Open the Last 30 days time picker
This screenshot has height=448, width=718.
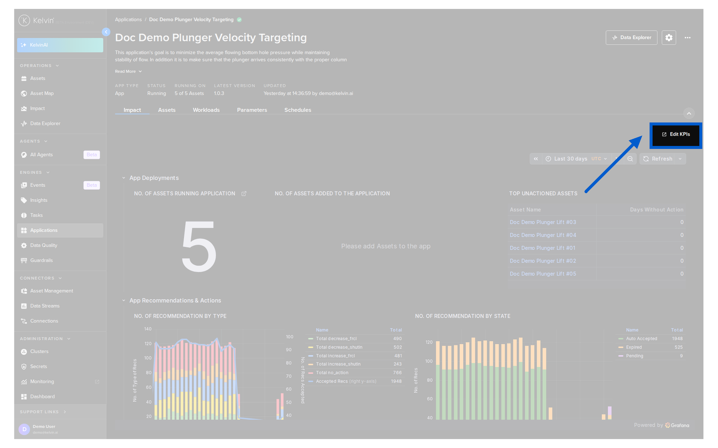pyautogui.click(x=576, y=159)
